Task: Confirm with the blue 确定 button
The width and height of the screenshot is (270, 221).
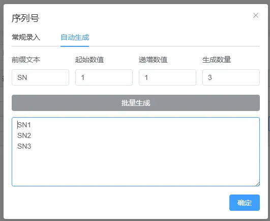Action: coord(245,203)
